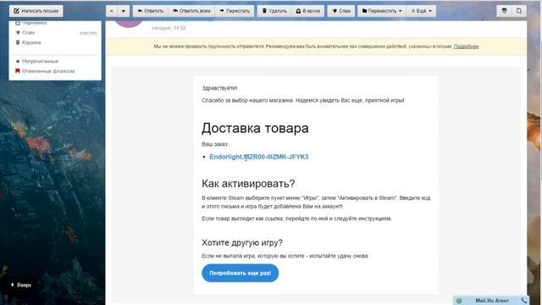Click the red flag icon in sidebar
The height and width of the screenshot is (305, 542).
tap(18, 71)
